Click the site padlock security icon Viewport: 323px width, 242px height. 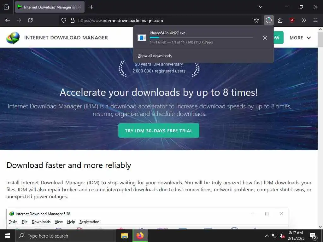[x=72, y=20]
